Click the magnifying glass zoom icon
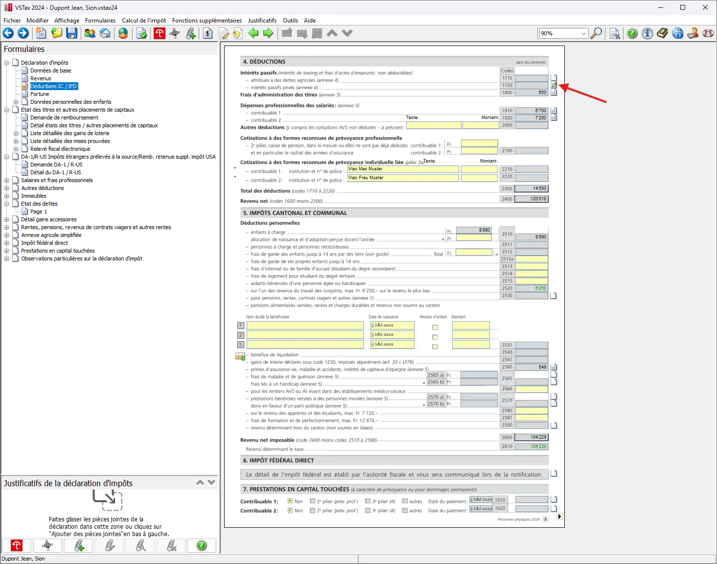 tap(596, 33)
